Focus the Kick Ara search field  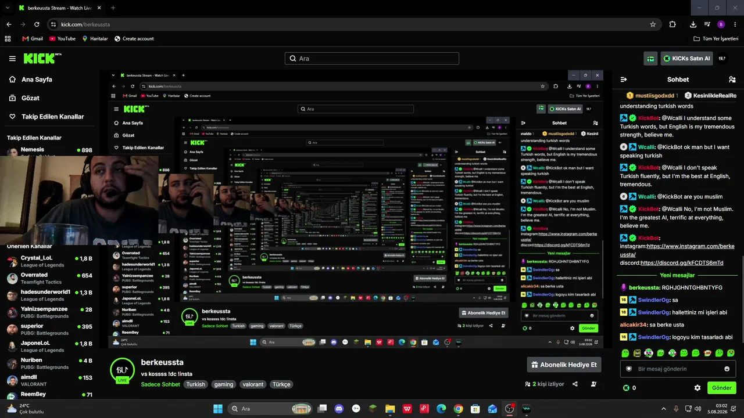[x=372, y=59]
